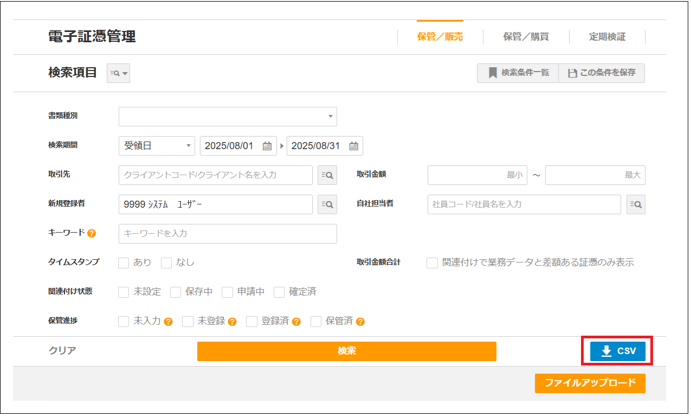Expand the 受領日 search period dropdown
The width and height of the screenshot is (691, 417).
tap(157, 146)
